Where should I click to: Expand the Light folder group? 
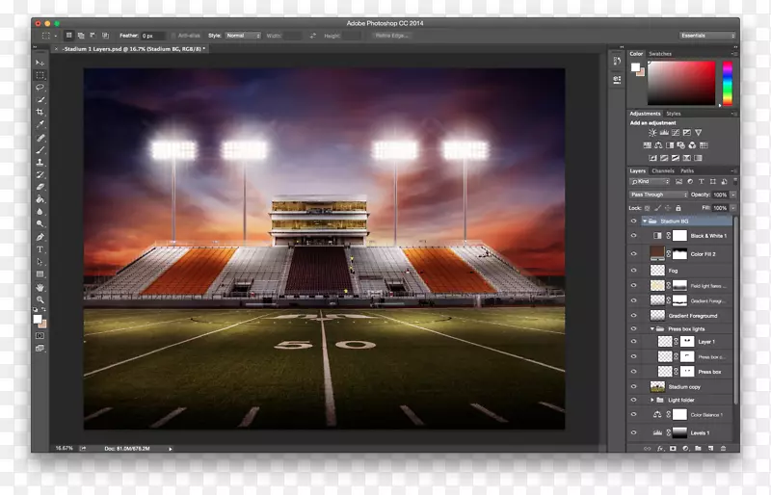652,400
